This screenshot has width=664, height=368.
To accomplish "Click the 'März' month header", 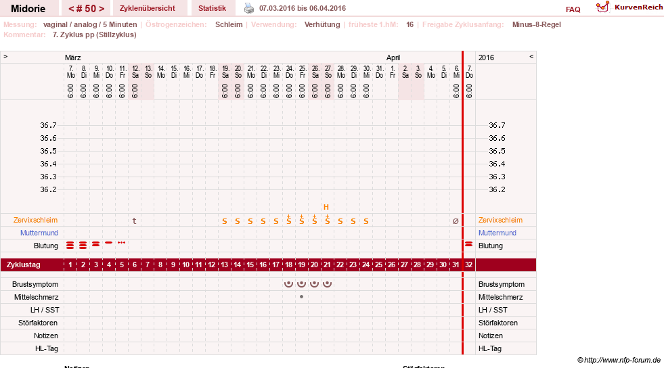I will click(x=73, y=57).
